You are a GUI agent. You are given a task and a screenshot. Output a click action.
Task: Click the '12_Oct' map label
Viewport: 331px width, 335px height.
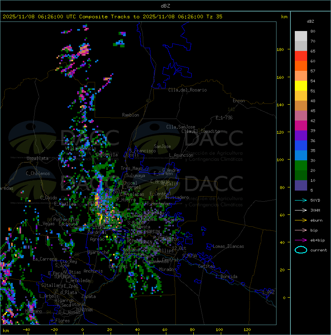179,248
